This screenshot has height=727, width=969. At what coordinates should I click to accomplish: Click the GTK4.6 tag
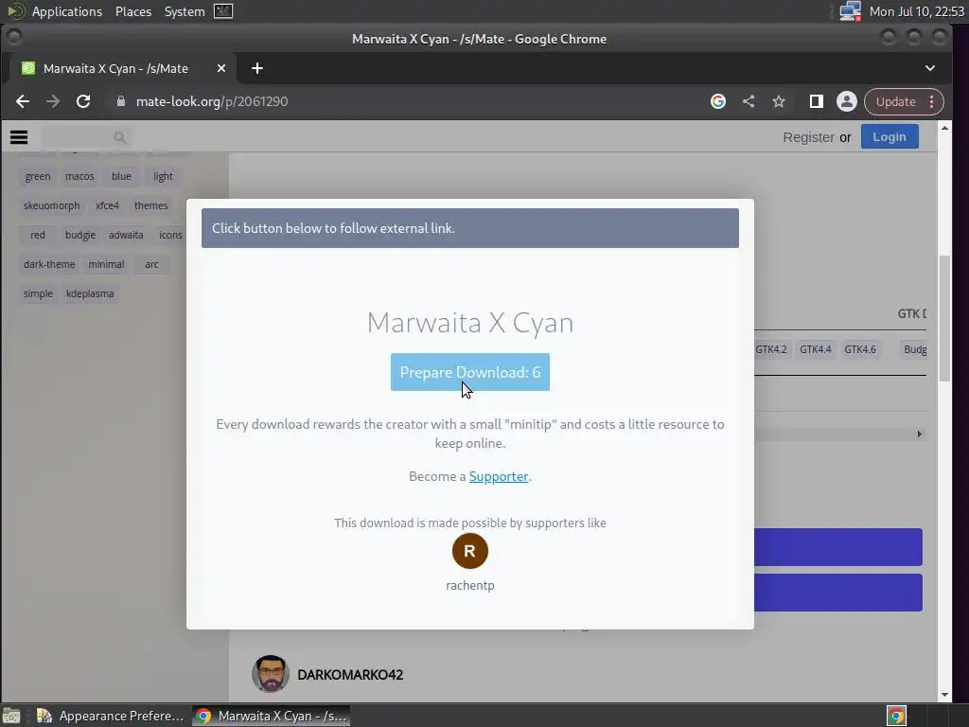860,349
